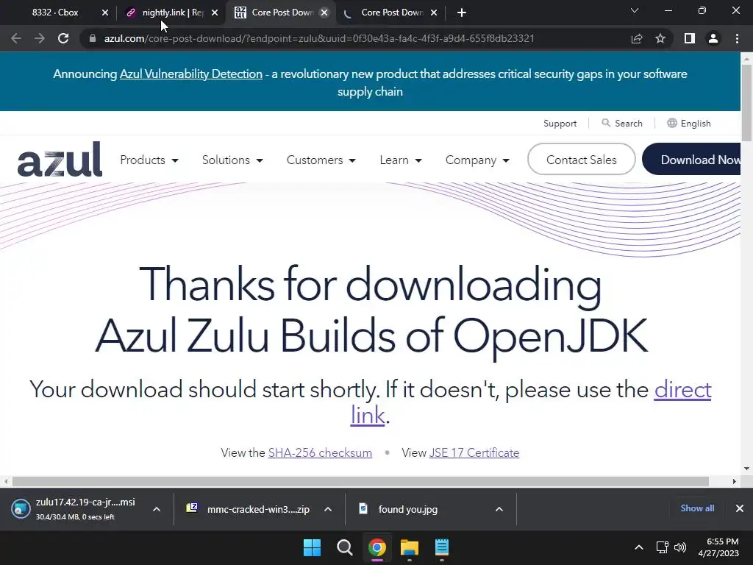Screen dimensions: 753x565
Task: Close the nightly.link tab
Action: point(215,13)
